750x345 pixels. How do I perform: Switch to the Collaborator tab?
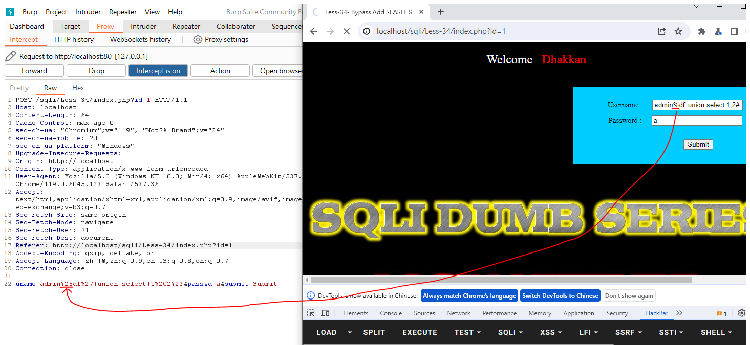point(236,26)
